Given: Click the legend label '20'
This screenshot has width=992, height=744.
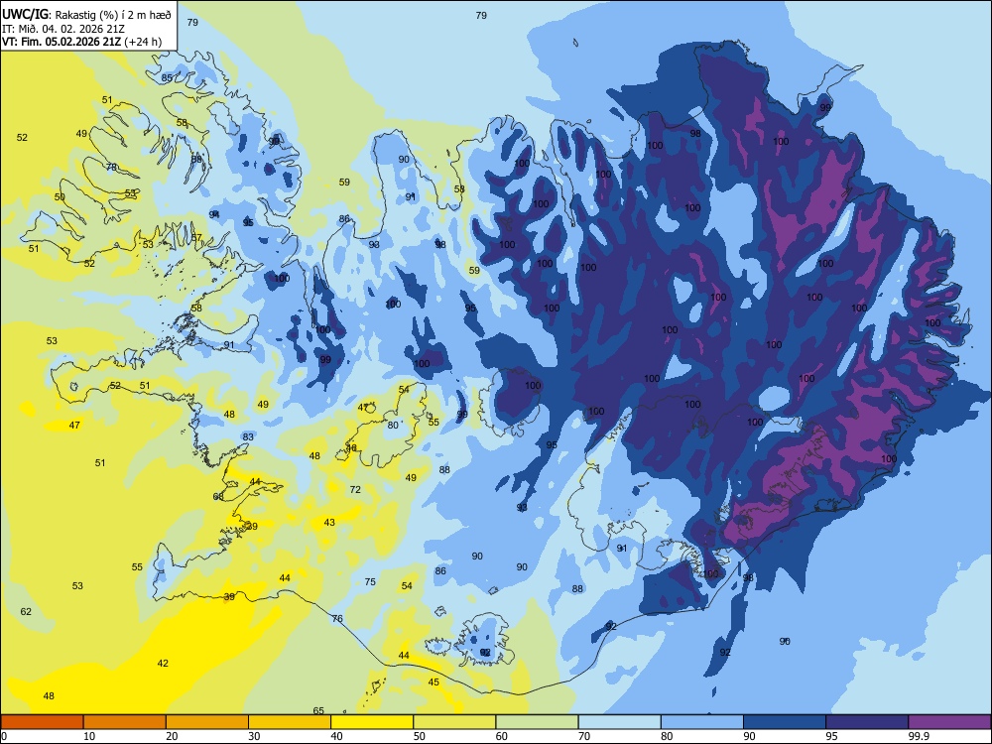Looking at the screenshot, I should (172, 736).
